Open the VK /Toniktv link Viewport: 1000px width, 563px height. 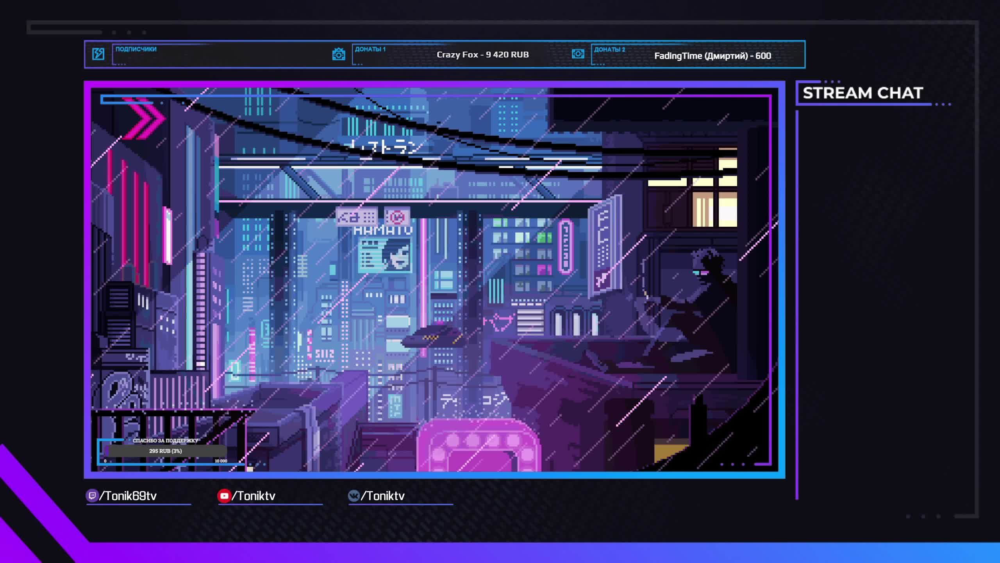tap(383, 496)
